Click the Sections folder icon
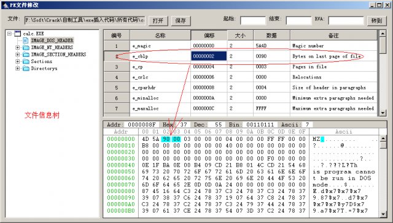Image resolution: width=393 pixels, height=223 pixels. click(x=26, y=61)
